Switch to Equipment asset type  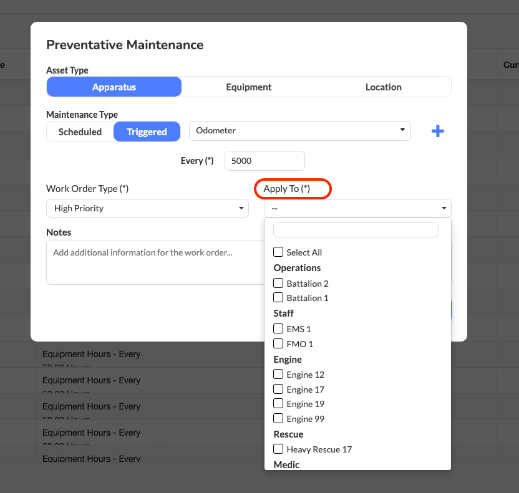pyautogui.click(x=248, y=87)
